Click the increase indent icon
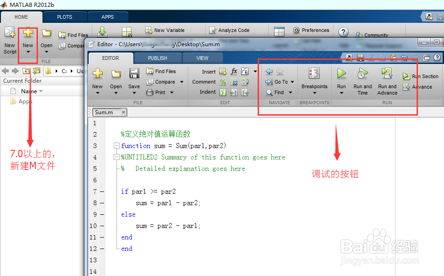Image resolution: width=444 pixels, height=276 pixels. pyautogui.click(x=234, y=92)
